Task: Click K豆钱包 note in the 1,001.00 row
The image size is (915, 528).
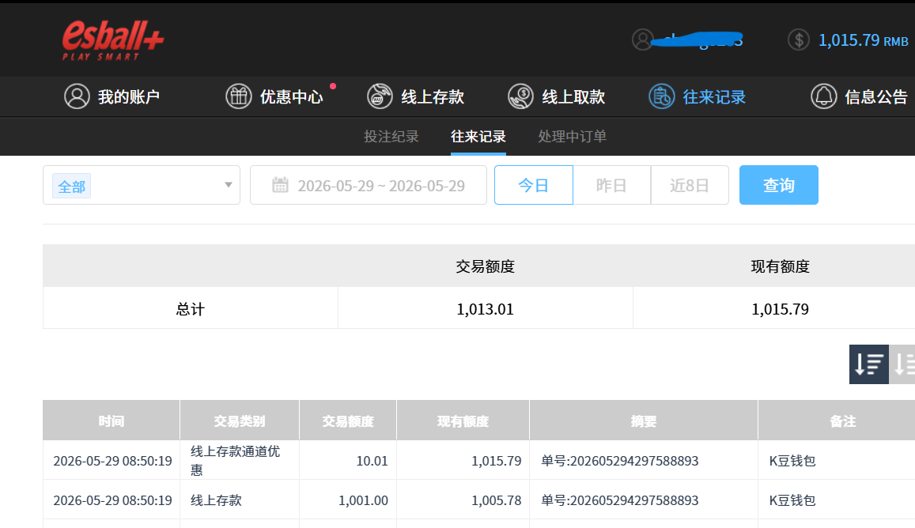Action: (x=792, y=500)
